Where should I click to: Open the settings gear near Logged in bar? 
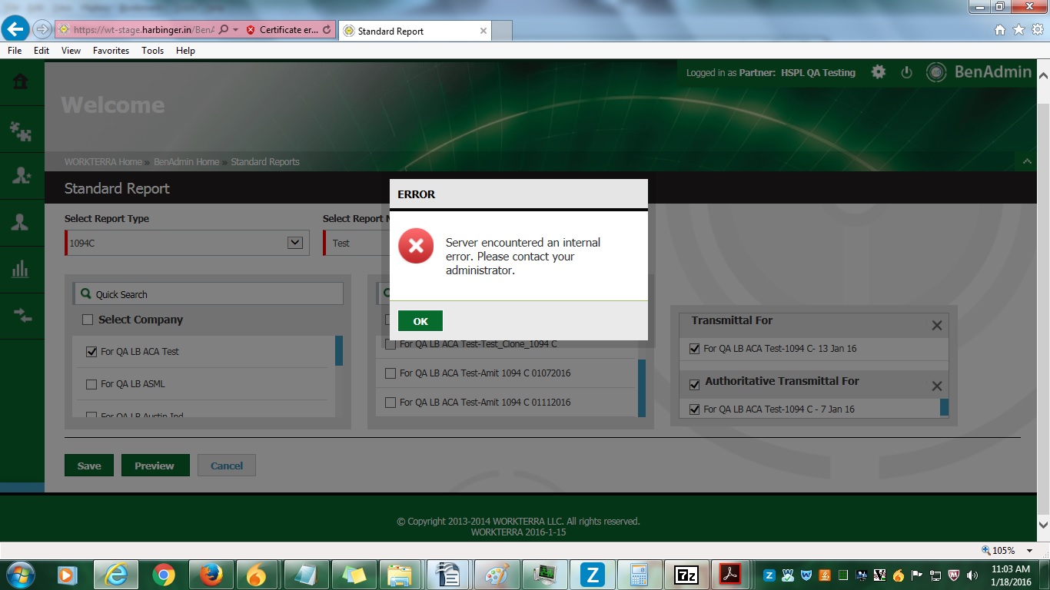point(877,71)
